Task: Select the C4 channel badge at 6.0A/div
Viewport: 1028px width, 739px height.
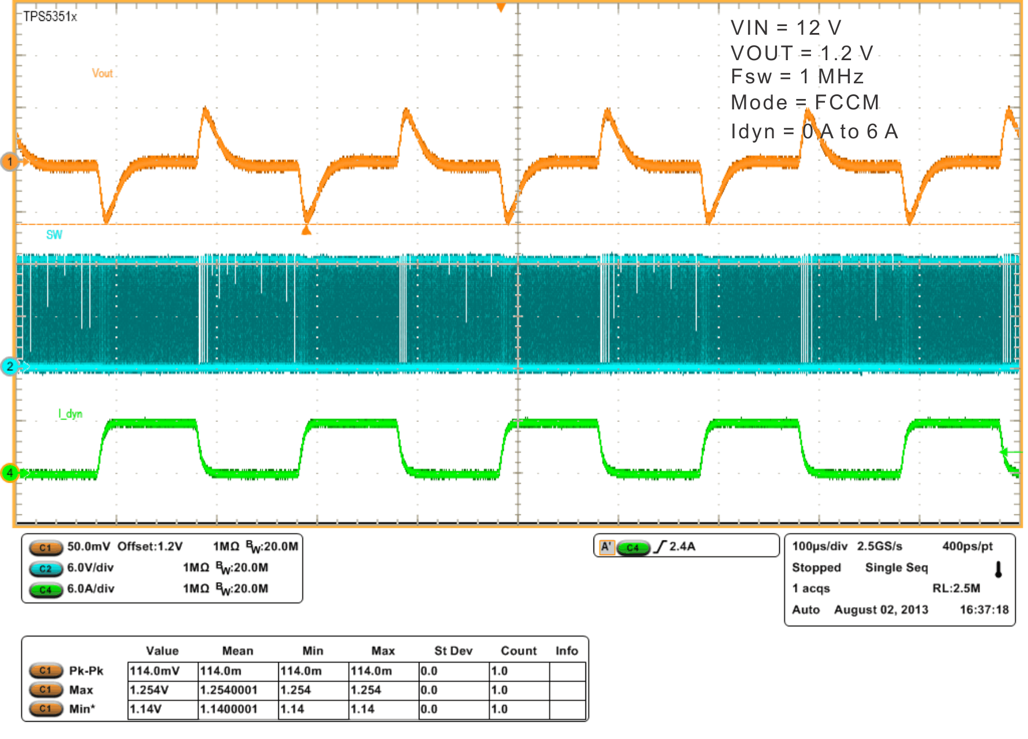Action: [45, 589]
